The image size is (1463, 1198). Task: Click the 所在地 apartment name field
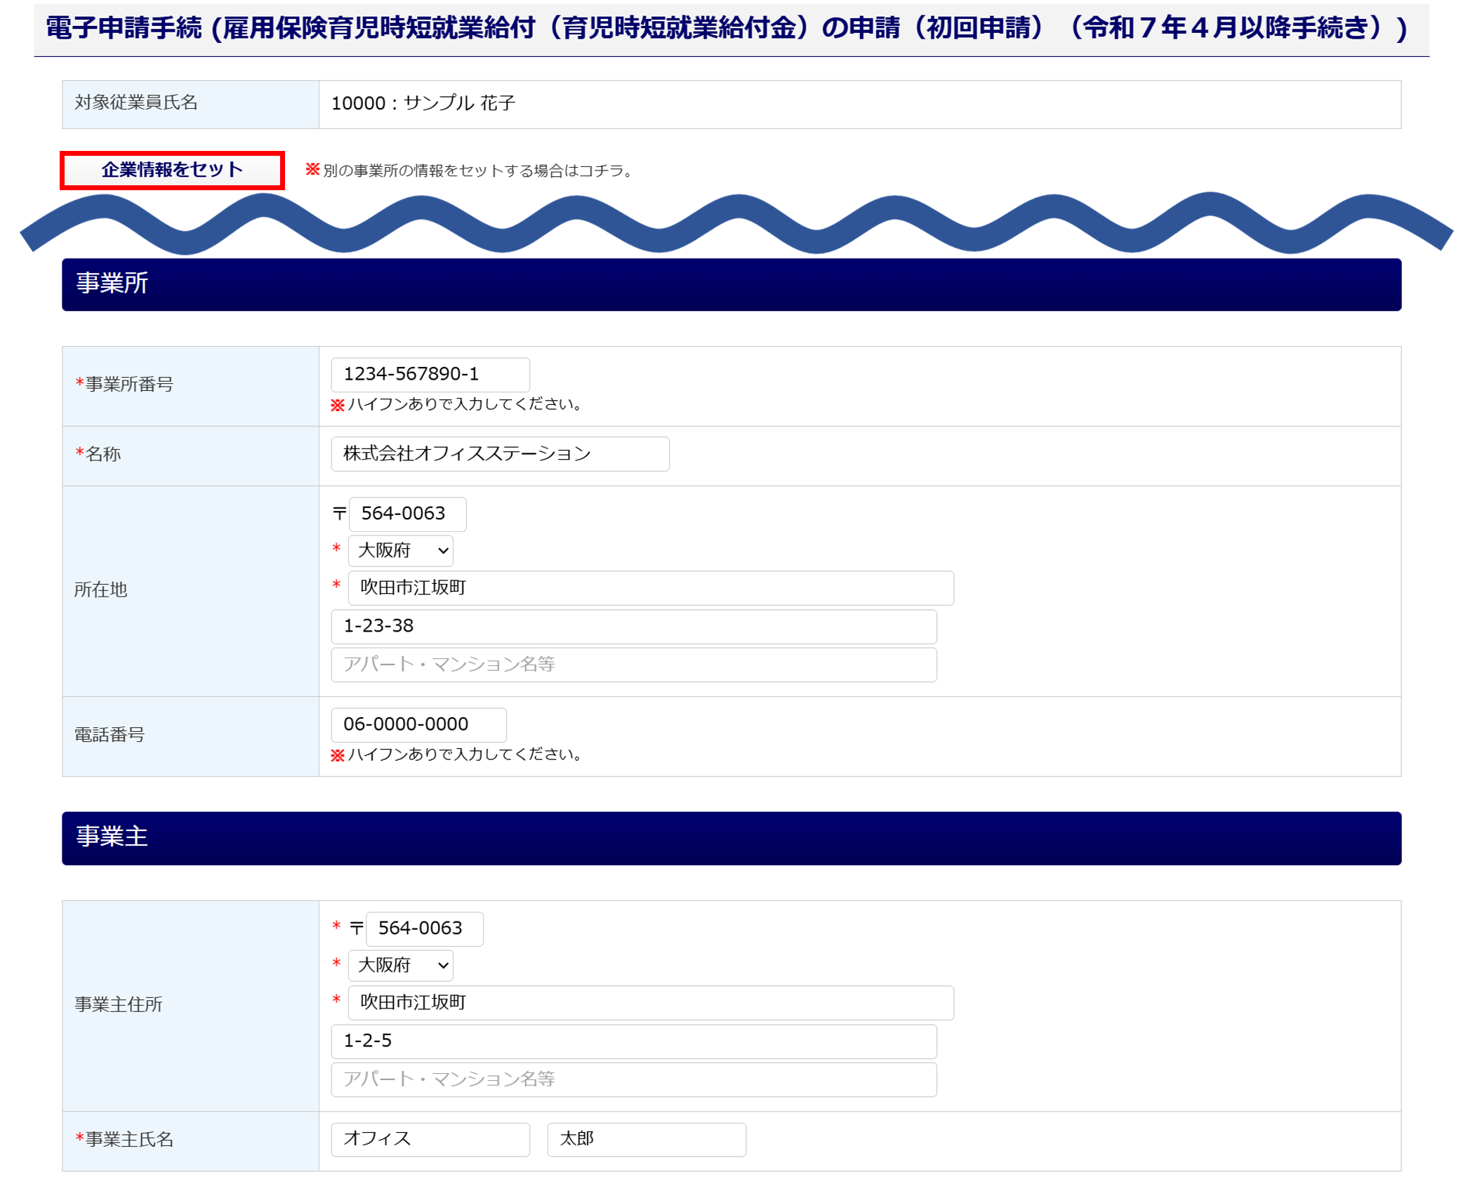point(633,665)
